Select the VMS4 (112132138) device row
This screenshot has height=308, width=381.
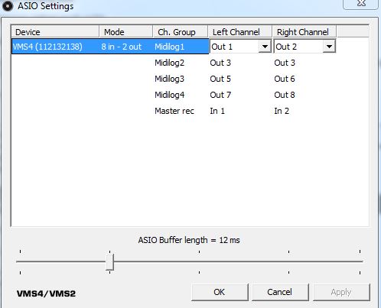[110, 47]
